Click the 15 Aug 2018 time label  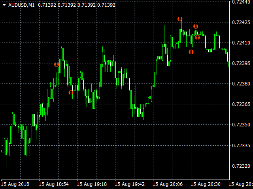coord(15,184)
